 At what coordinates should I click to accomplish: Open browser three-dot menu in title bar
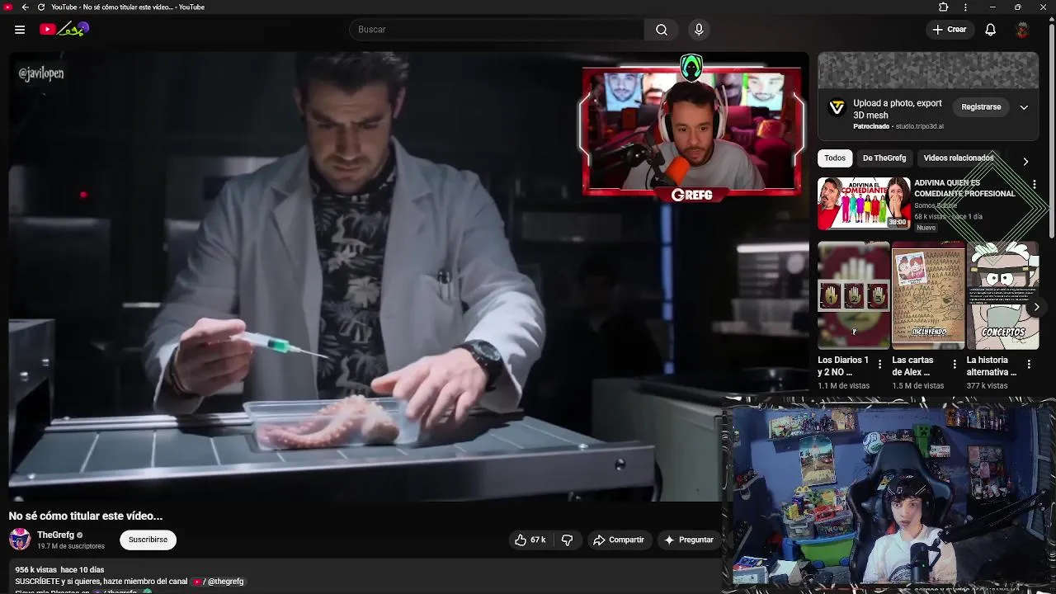965,7
